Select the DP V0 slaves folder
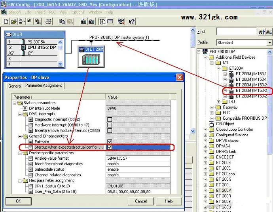The width and height of the screenshot is (273, 212). (x=227, y=141)
